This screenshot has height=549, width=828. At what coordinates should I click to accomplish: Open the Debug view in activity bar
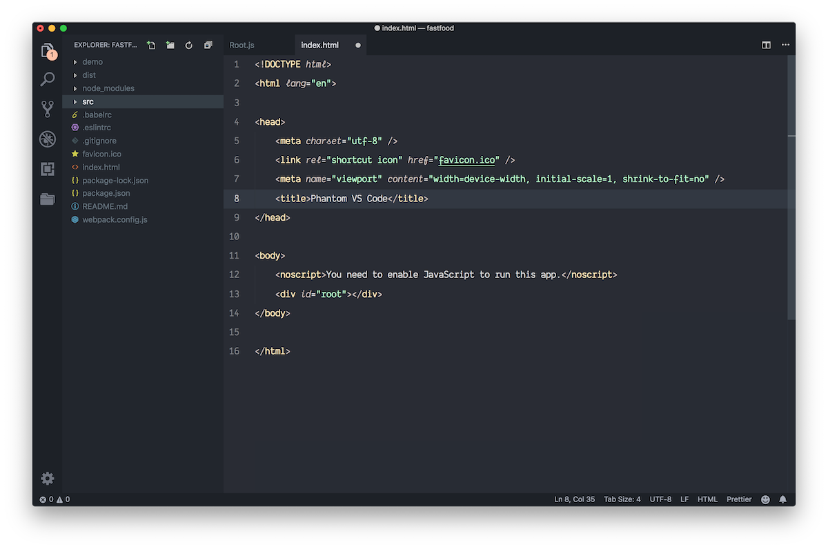click(x=47, y=139)
